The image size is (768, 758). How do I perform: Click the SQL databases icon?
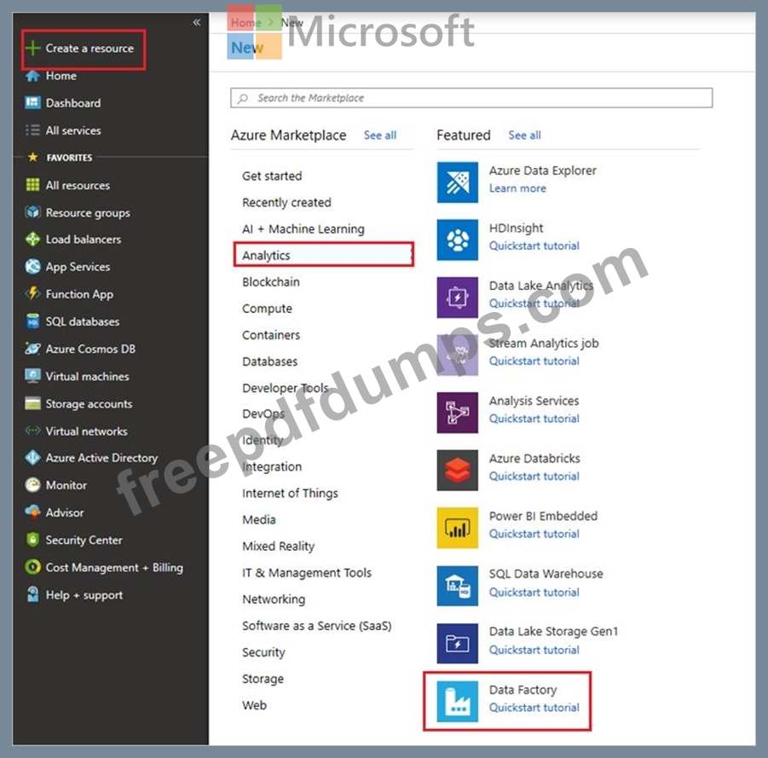pyautogui.click(x=32, y=321)
